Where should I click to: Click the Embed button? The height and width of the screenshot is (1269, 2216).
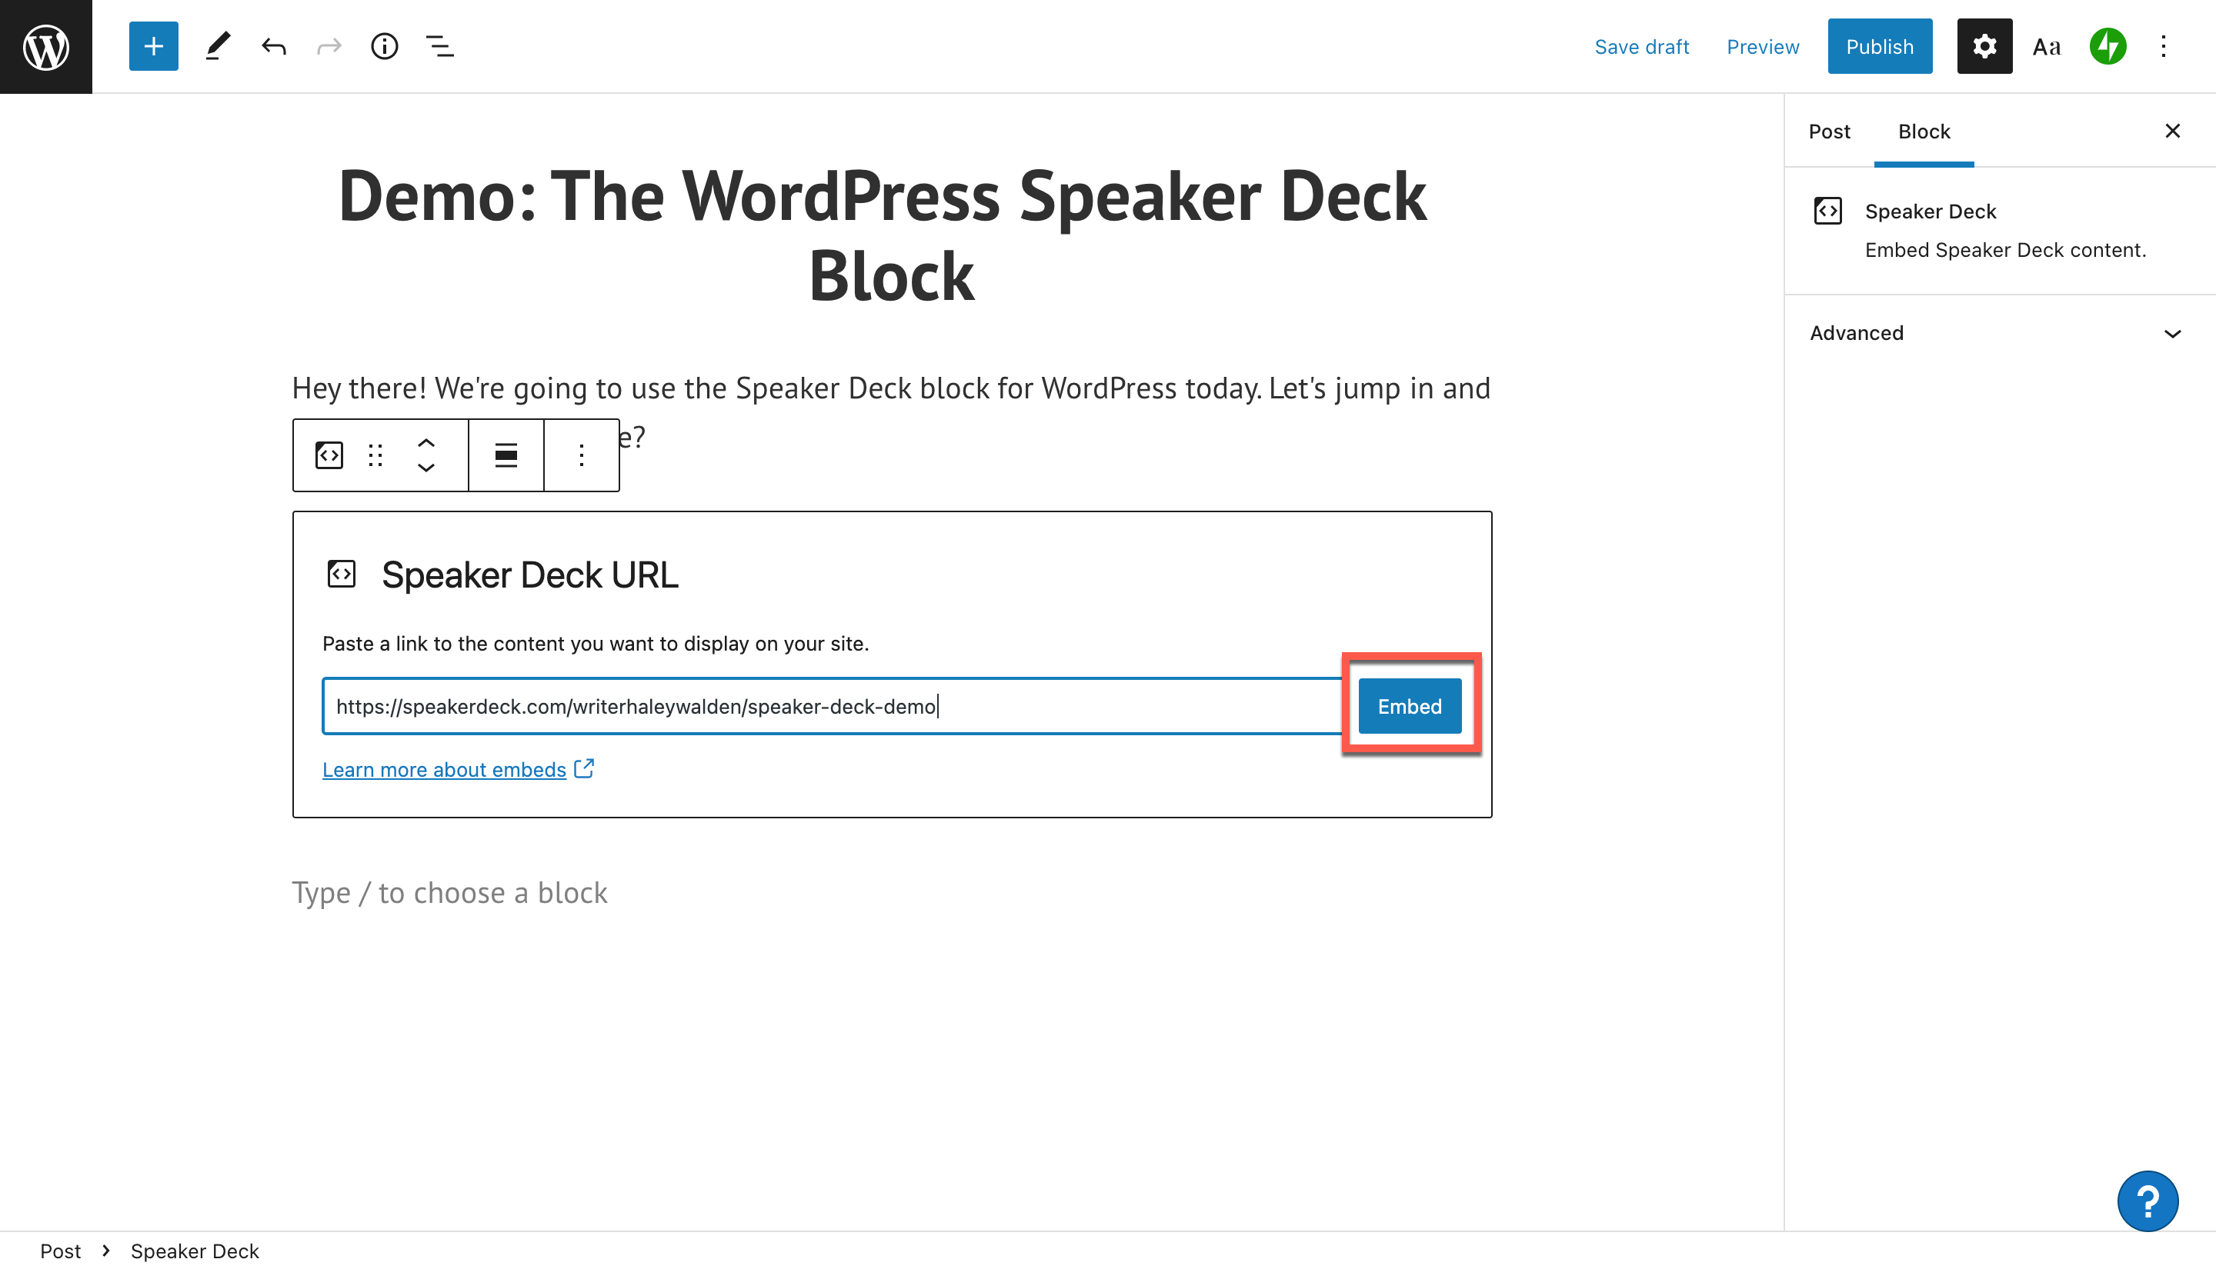1409,706
